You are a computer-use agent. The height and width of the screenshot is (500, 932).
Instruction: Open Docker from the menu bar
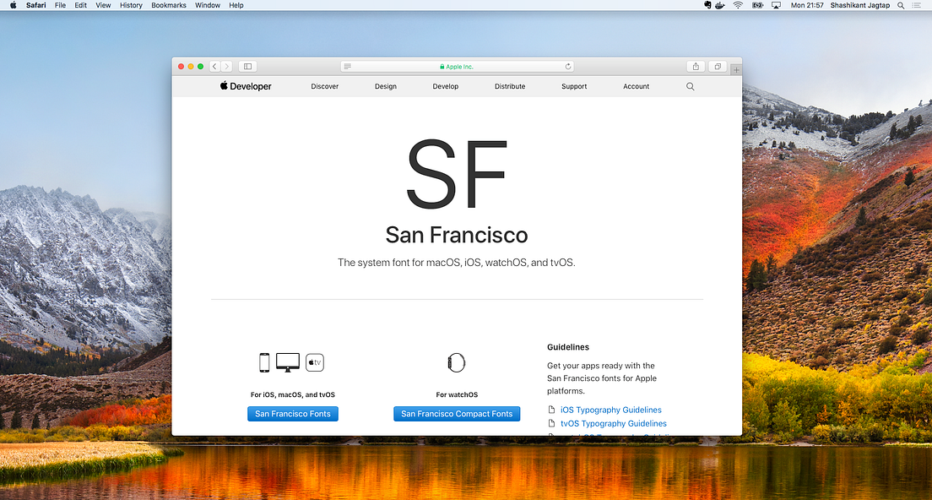719,5
